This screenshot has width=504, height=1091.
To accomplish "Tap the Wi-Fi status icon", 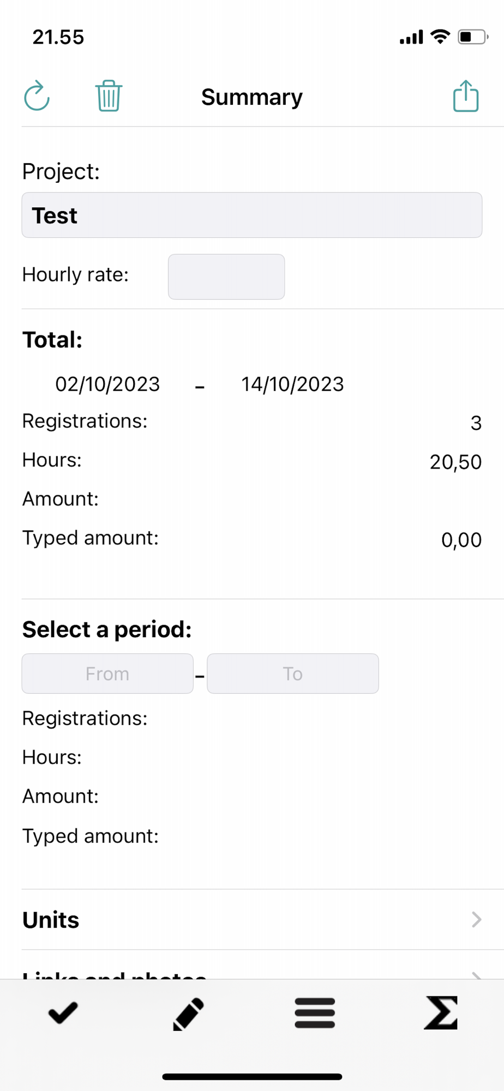I will tap(440, 37).
